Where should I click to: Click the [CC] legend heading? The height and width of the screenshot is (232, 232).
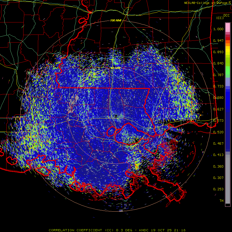tap(220, 18)
